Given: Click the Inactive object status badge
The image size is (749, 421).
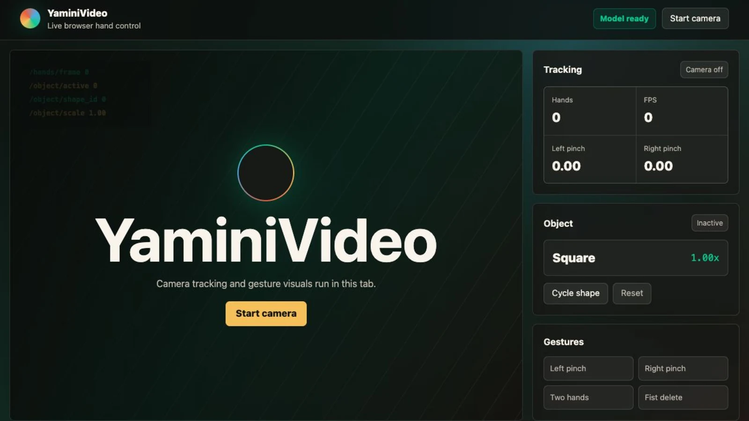Looking at the screenshot, I should [x=709, y=223].
